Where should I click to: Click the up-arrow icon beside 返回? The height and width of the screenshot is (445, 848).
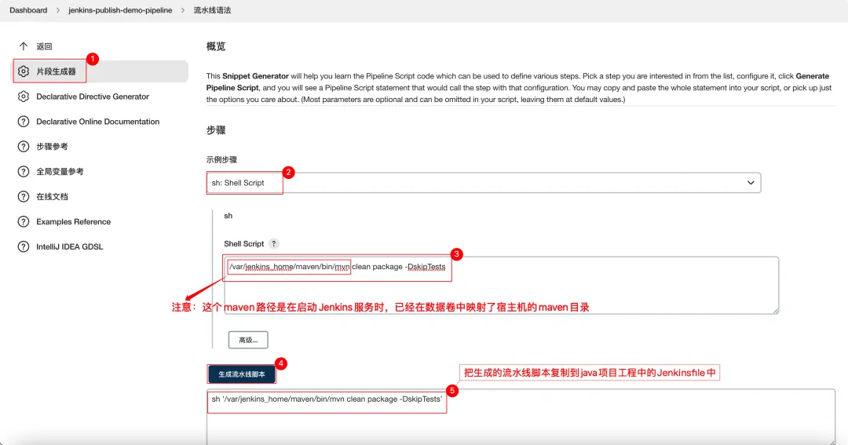coord(24,46)
